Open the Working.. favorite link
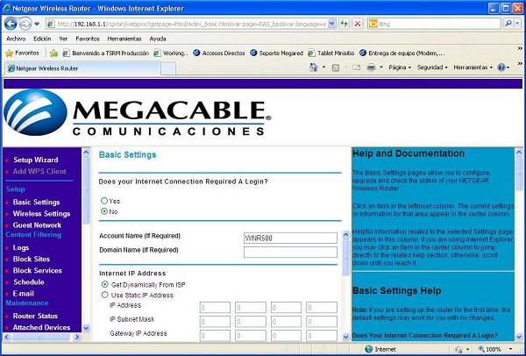The height and width of the screenshot is (356, 526). pyautogui.click(x=171, y=53)
